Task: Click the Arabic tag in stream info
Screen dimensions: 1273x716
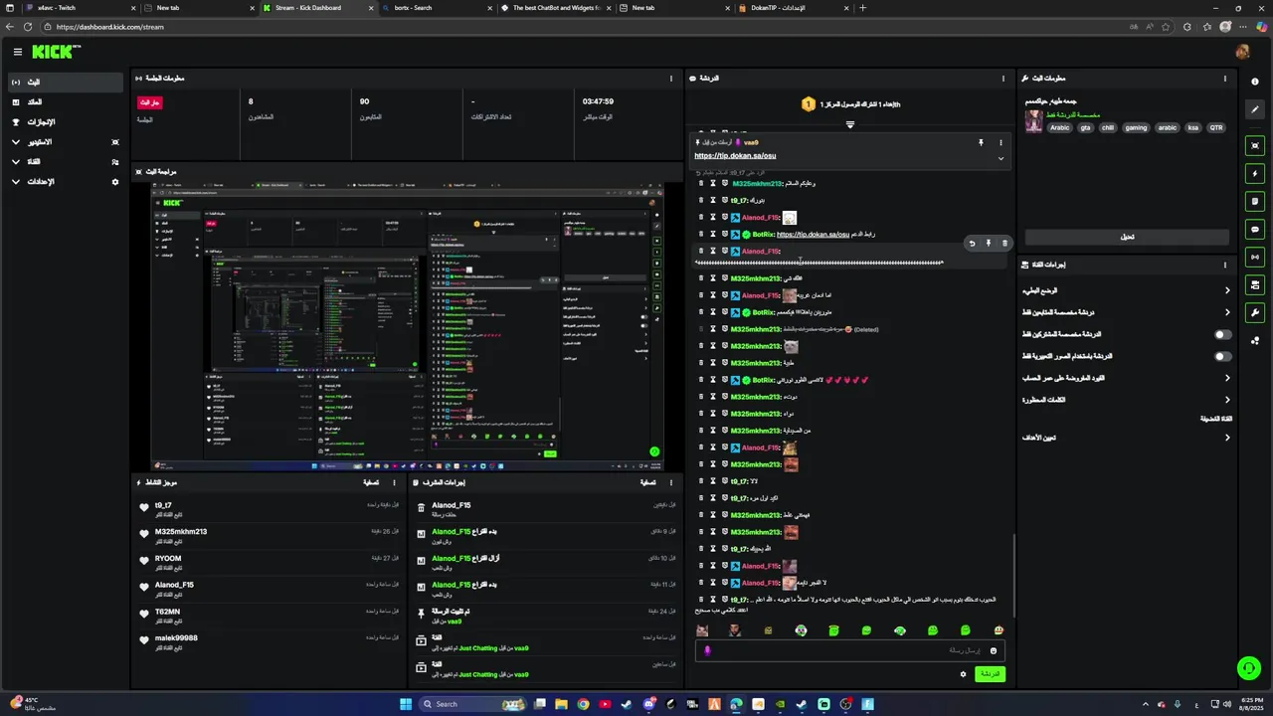Action: tap(1060, 127)
